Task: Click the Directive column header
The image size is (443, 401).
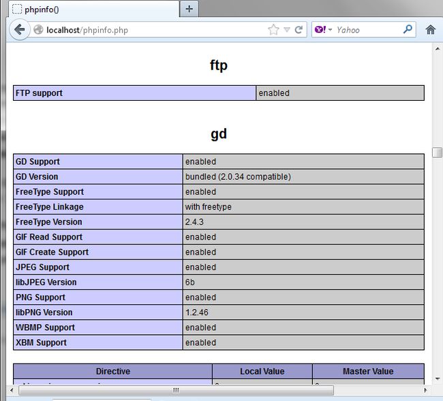Action: pos(113,371)
